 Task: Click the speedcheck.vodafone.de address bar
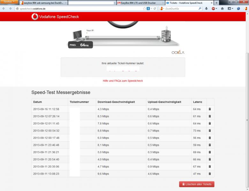point(79,9)
